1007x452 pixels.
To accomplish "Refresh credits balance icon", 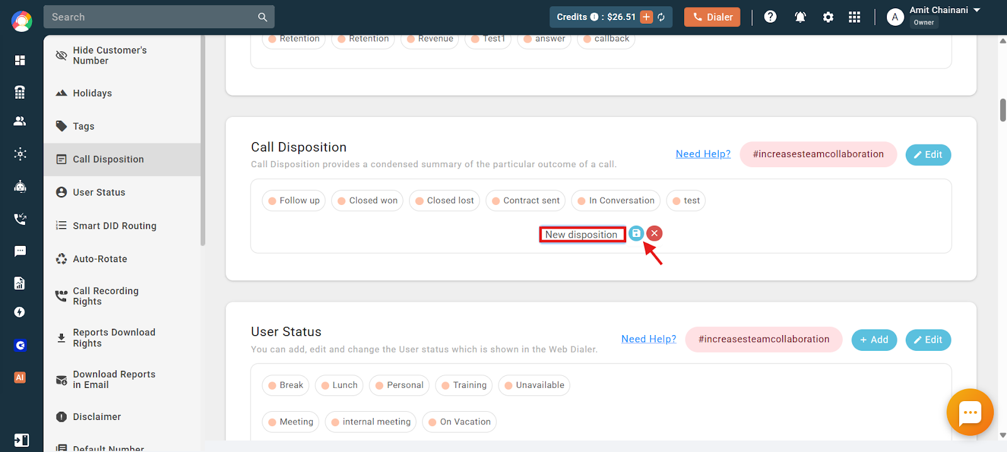I will click(661, 17).
